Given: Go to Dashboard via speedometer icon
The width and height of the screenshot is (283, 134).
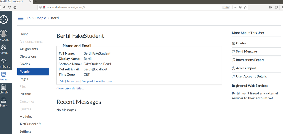Looking at the screenshot, I should tap(4, 61).
